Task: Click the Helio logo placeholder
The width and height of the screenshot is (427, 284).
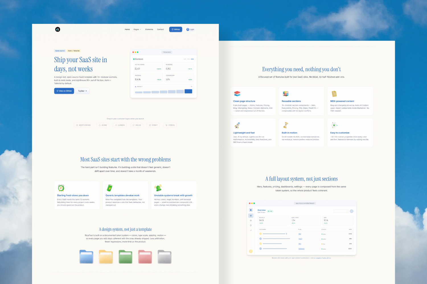Action: click(137, 125)
